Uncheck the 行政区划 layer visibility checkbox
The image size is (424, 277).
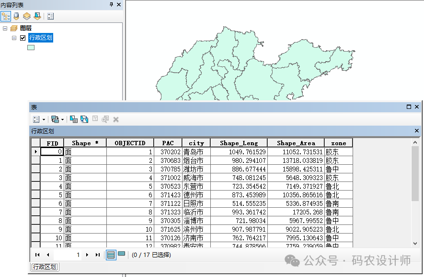point(23,38)
